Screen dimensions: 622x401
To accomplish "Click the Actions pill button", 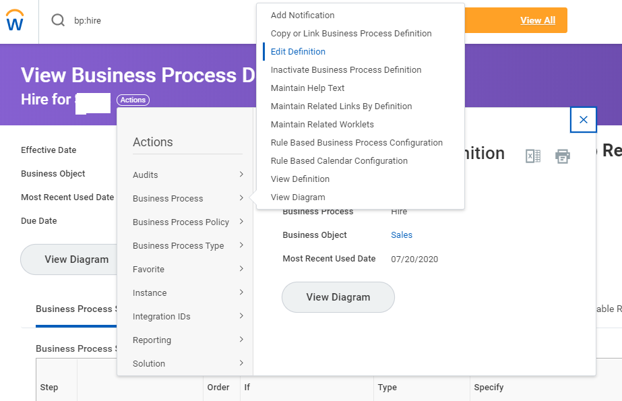I will (133, 100).
